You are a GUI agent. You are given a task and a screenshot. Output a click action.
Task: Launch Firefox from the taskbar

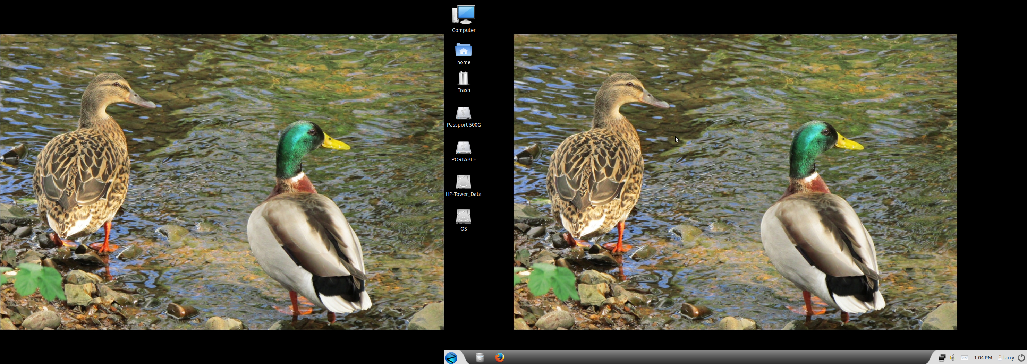500,358
